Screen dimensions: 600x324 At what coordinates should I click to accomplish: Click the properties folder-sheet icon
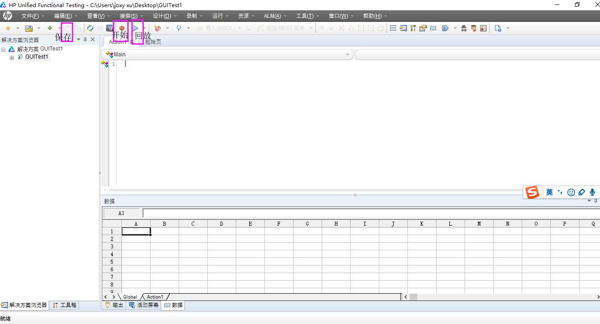coord(423,28)
